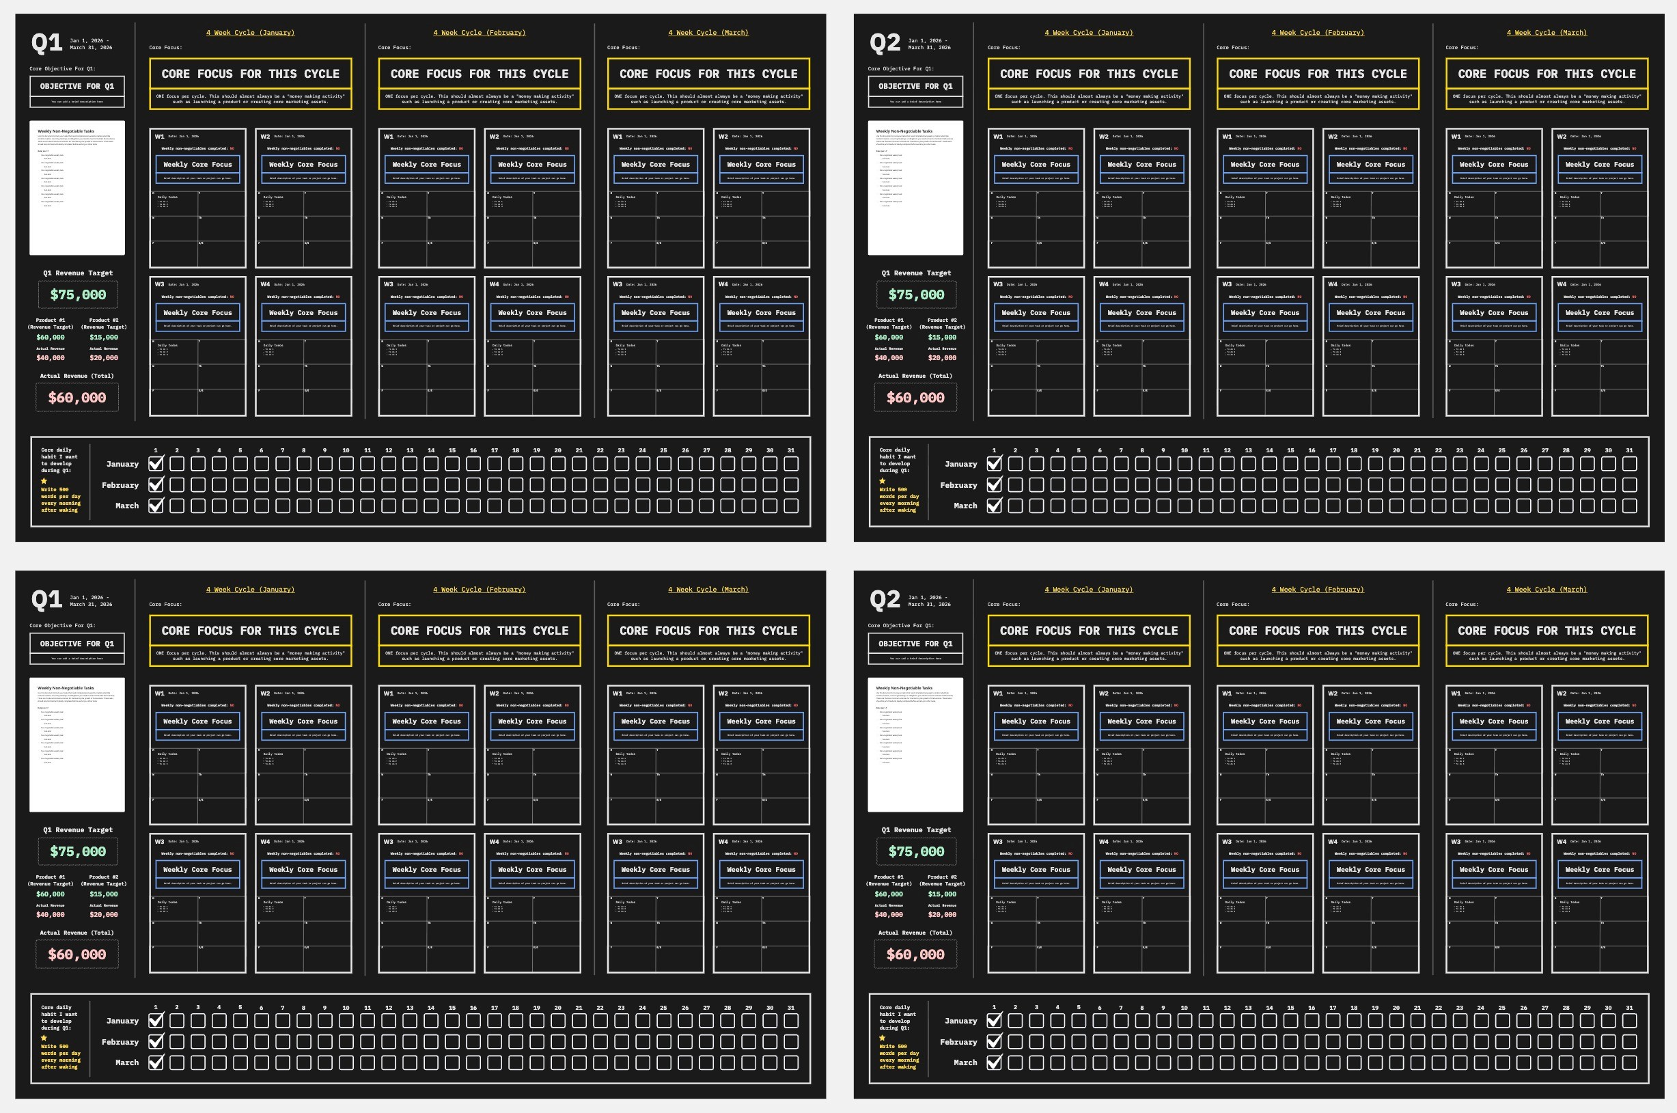Check March day 31 in upper Q2 tracker
The width and height of the screenshot is (1677, 1113).
1629,506
